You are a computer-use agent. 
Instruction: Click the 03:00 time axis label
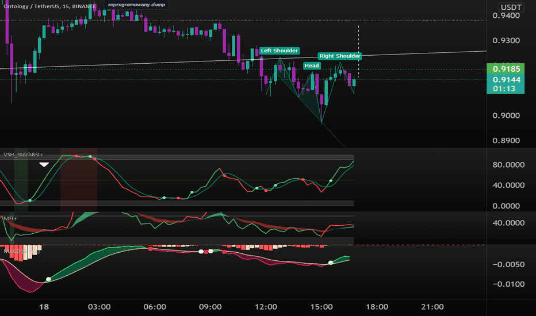[99, 307]
